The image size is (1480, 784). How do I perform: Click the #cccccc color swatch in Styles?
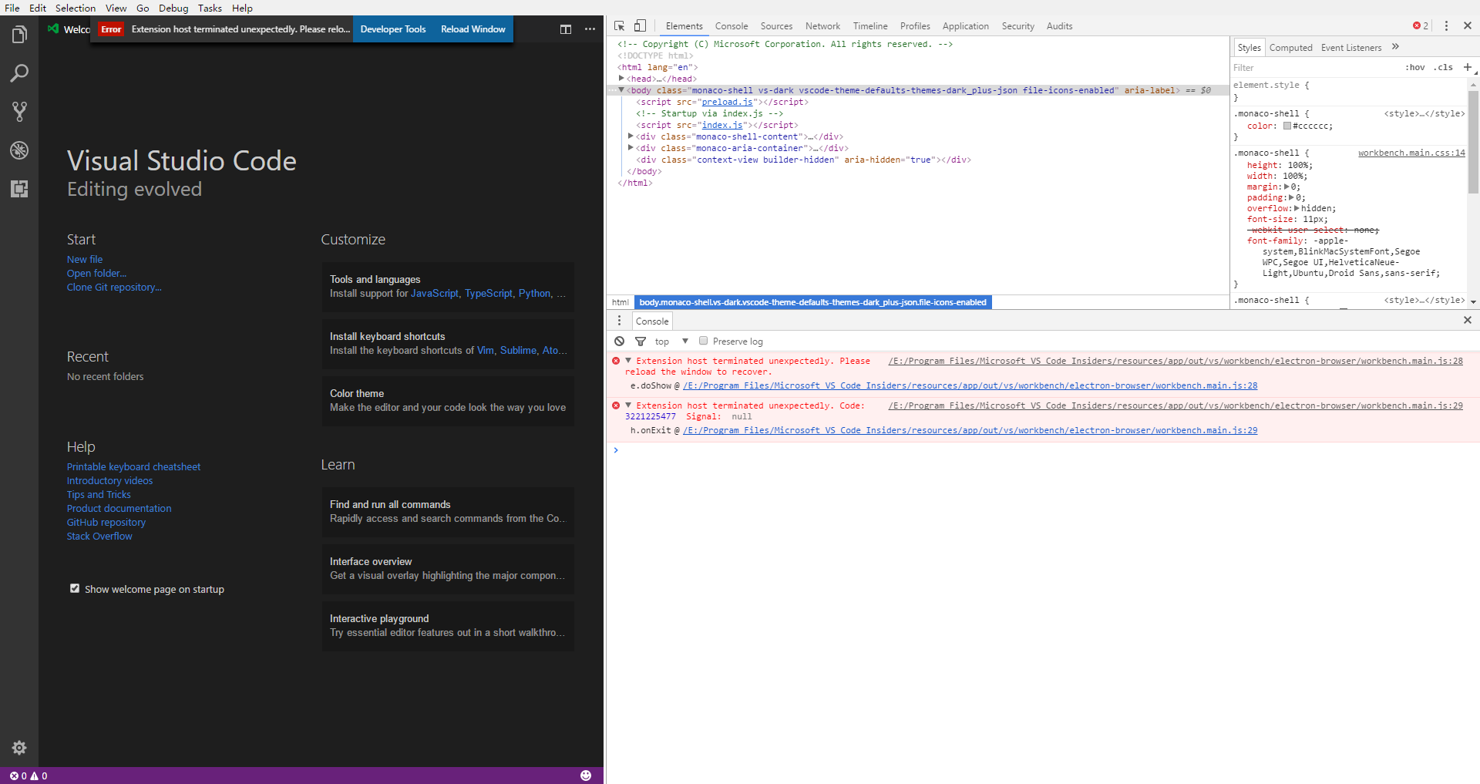point(1286,126)
